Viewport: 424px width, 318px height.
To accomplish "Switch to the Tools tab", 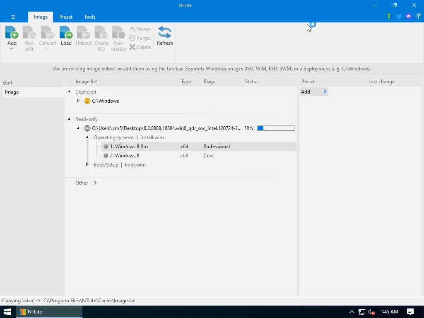I will 89,17.
